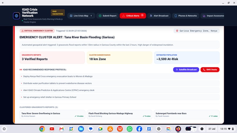Click the ~3,500 At-Risk stat card
This screenshot has height=133, width=237.
pos(187,58)
